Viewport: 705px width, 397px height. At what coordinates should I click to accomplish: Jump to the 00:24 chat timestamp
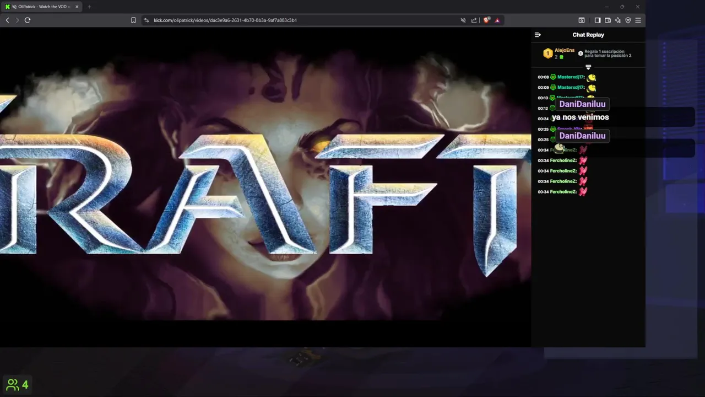[x=543, y=119]
